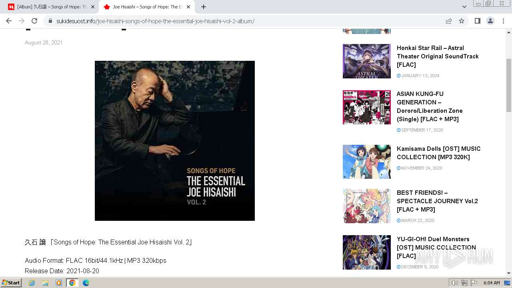Open Chrome's three-dot menu

pyautogui.click(x=503, y=21)
